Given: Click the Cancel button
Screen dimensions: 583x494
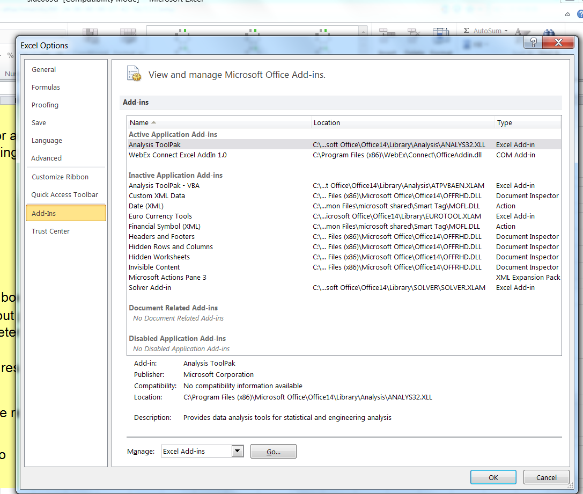Looking at the screenshot, I should point(546,477).
